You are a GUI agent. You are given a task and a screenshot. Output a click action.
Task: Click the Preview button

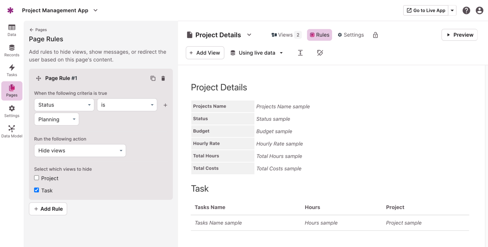pos(459,35)
